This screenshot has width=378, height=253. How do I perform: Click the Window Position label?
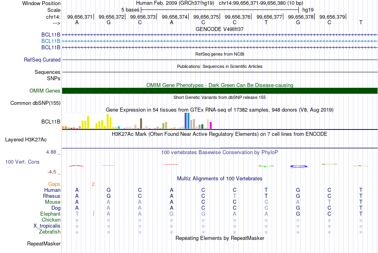click(41, 3)
